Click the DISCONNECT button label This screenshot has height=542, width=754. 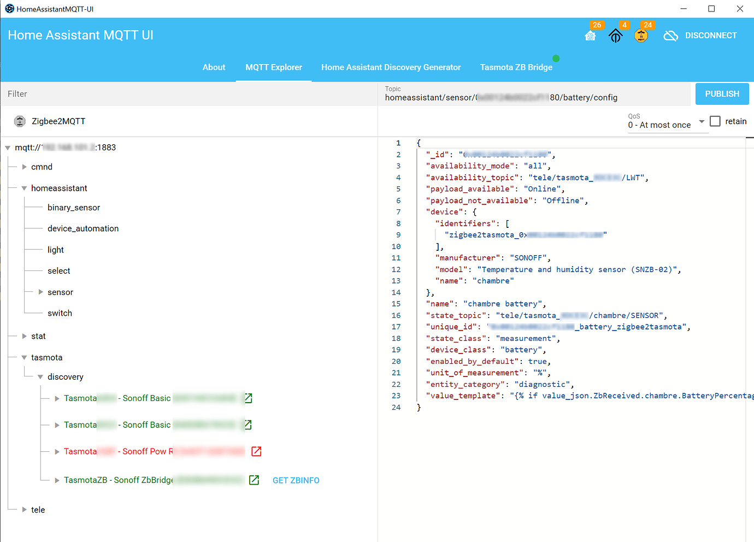point(711,36)
